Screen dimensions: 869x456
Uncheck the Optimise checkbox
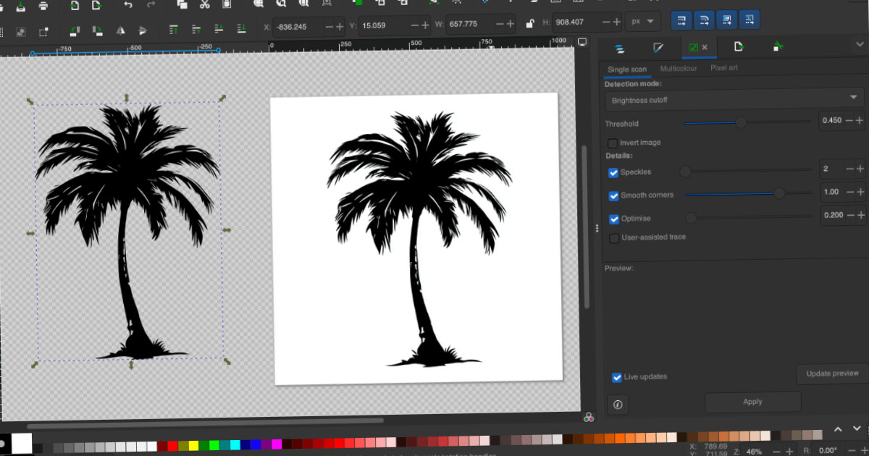click(614, 219)
